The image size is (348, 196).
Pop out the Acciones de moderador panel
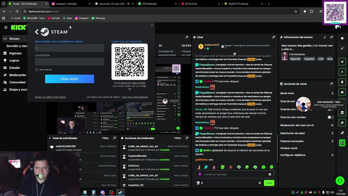(187, 138)
